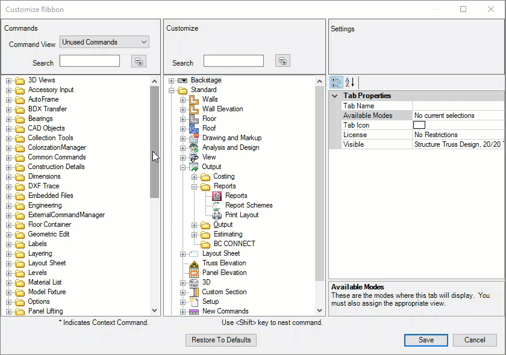This screenshot has height=355, width=506.
Task: Expand the Backstage node
Action: [171, 81]
